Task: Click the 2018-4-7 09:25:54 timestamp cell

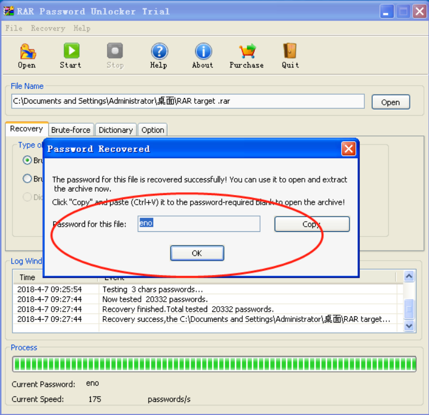Action: pos(49,290)
